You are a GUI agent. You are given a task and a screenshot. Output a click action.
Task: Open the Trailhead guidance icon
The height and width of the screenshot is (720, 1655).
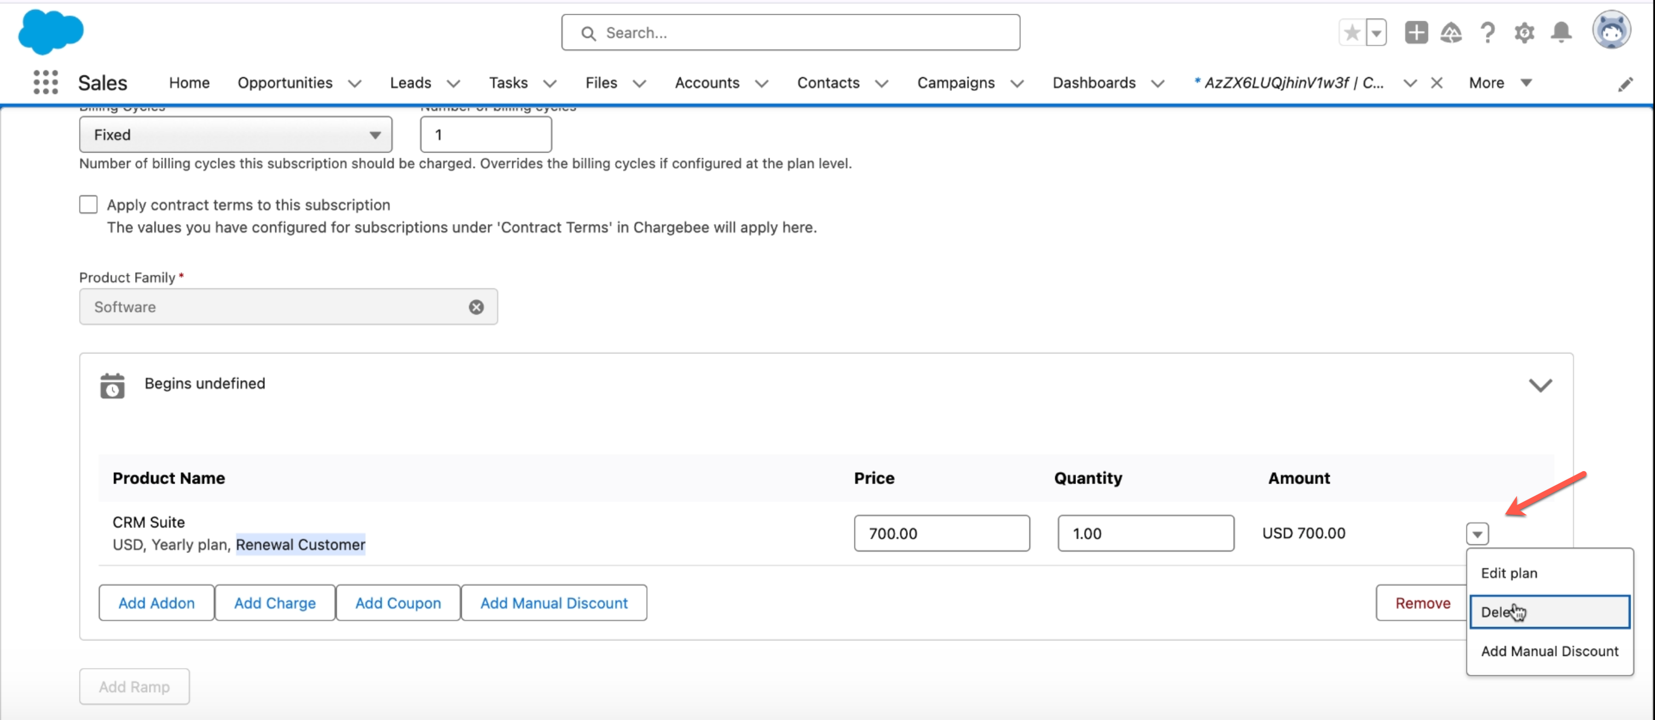[1451, 33]
